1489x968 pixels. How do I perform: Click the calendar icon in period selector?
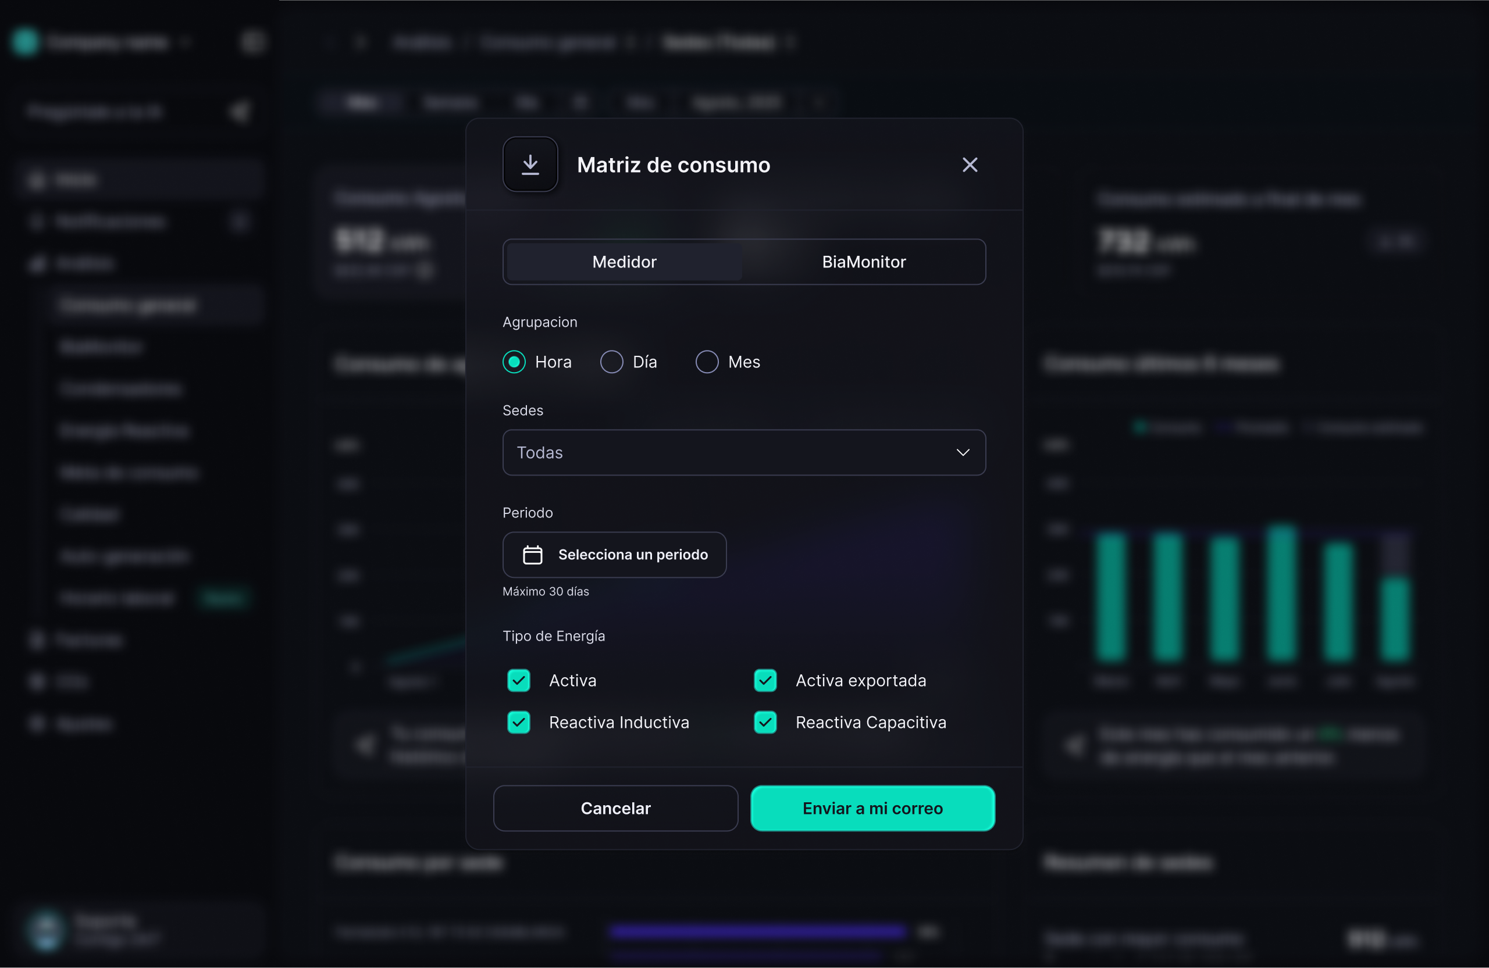532,555
